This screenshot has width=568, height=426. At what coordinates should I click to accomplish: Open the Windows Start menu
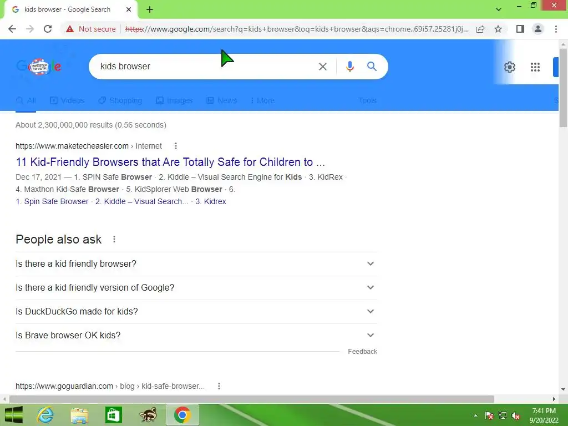coord(14,415)
